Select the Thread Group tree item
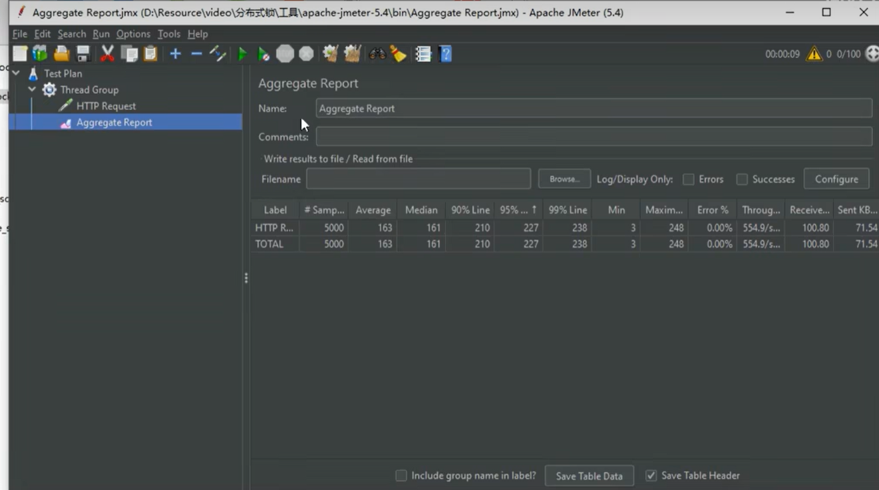This screenshot has width=879, height=490. tap(89, 90)
